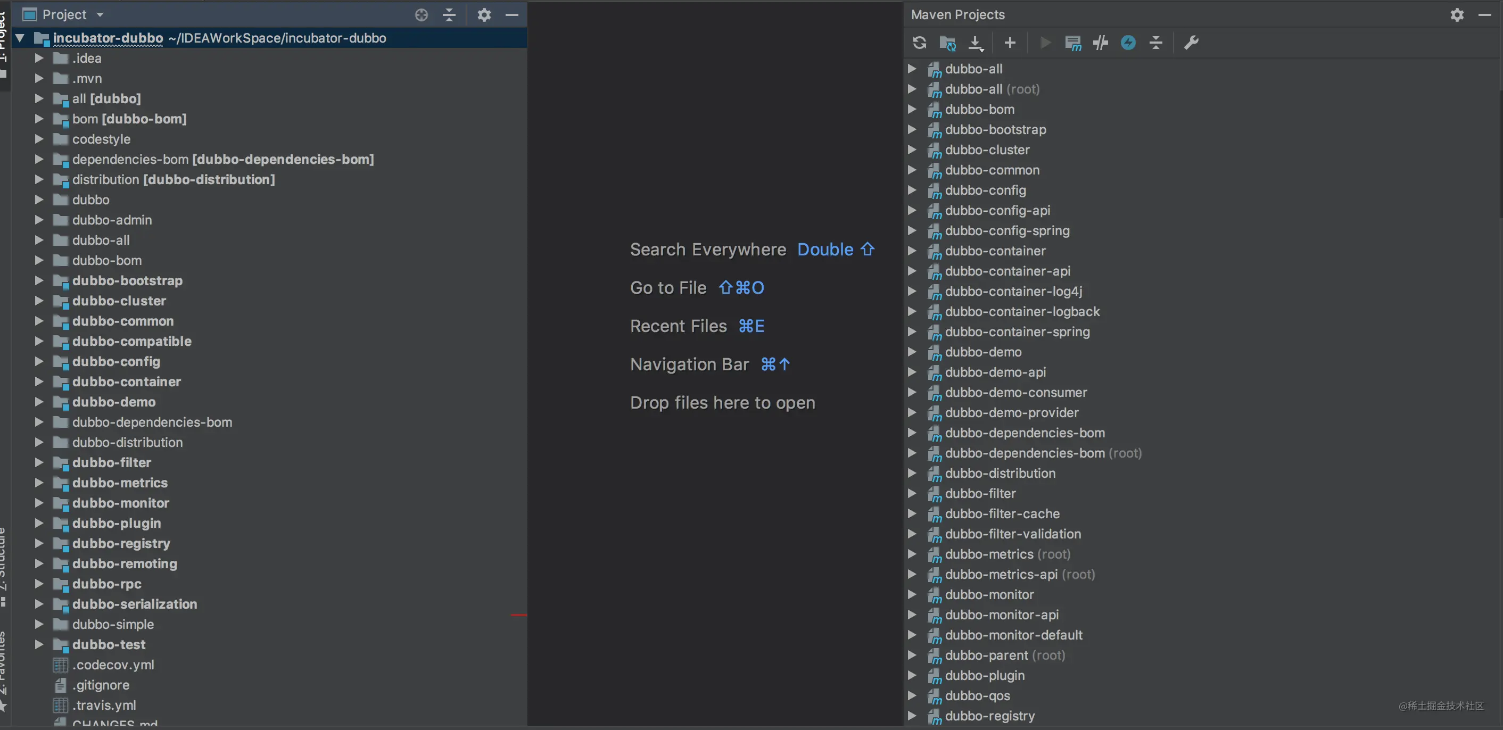Select dubbo-bootstrap in Maven Projects

pyautogui.click(x=995, y=129)
